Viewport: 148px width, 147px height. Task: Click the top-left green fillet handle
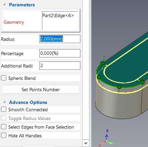tap(102, 63)
